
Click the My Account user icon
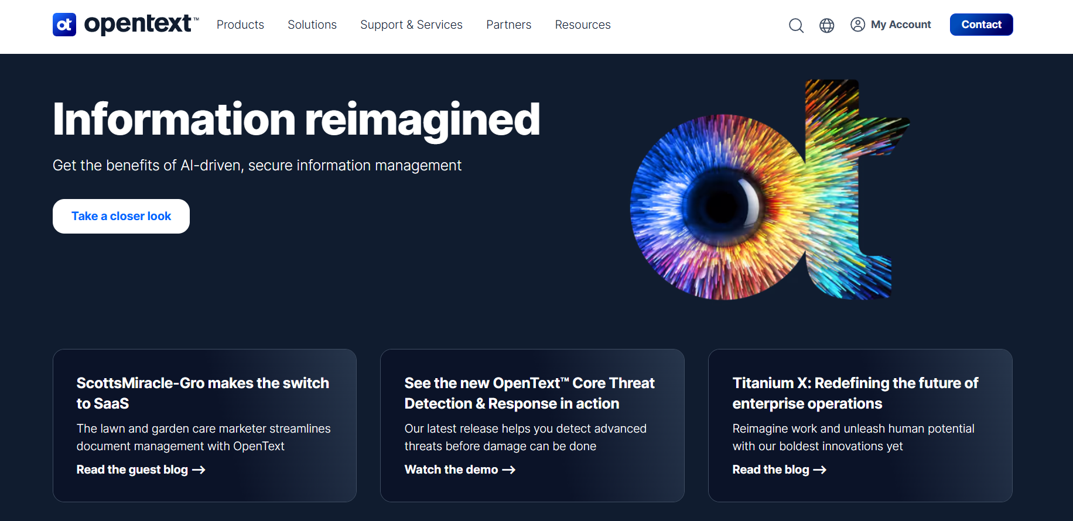(x=857, y=25)
